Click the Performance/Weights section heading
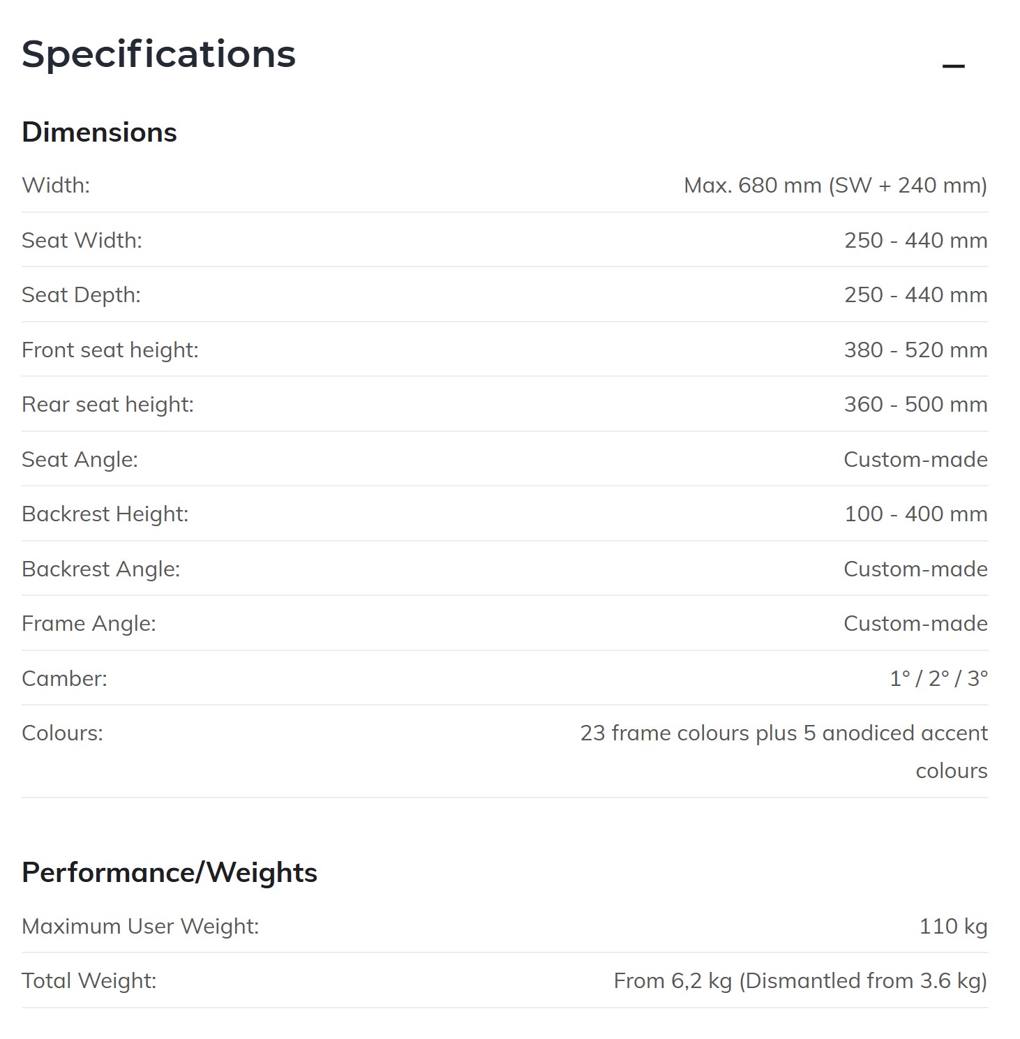 [170, 872]
